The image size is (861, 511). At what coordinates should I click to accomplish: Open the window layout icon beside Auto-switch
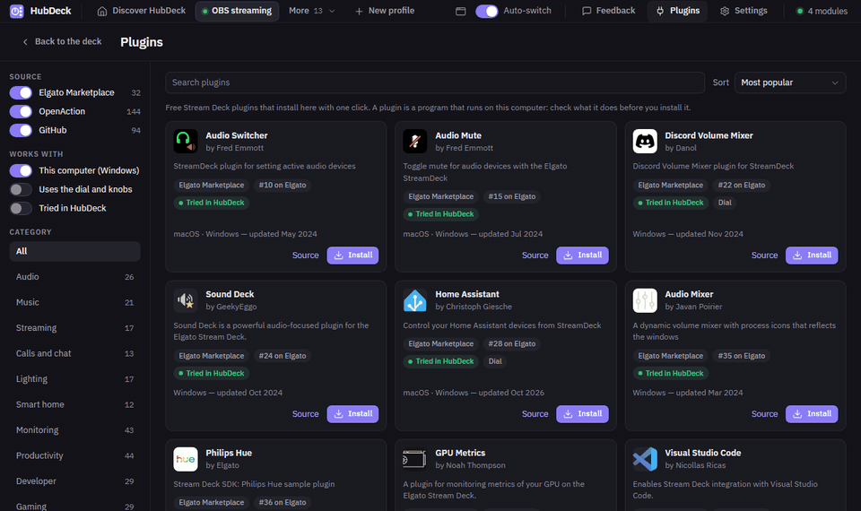pyautogui.click(x=461, y=11)
